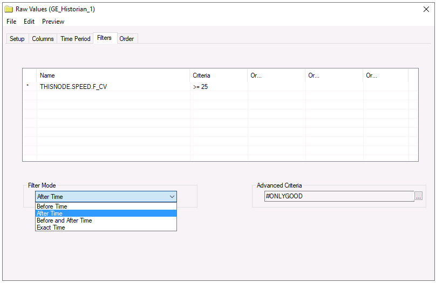Open the Advanced Criteria ellipsis browse button
436x283 pixels.
pos(418,196)
